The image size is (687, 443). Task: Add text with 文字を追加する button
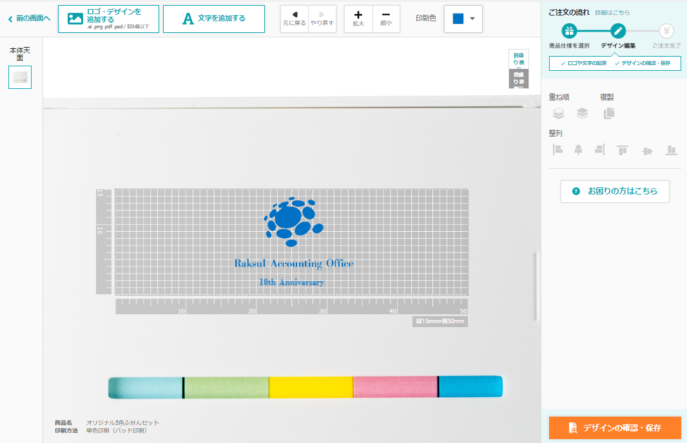click(214, 19)
